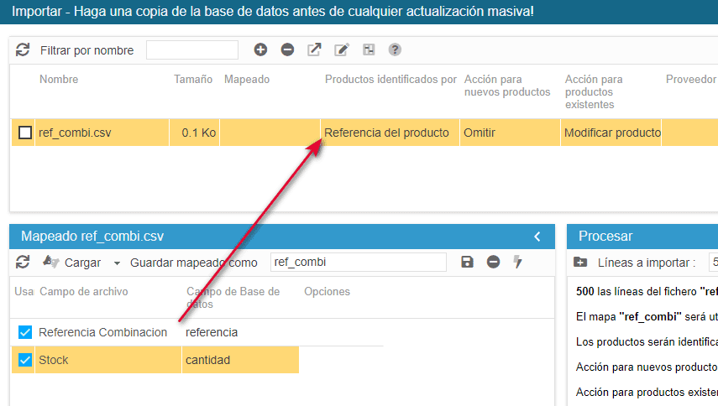Add a new import file
Image resolution: width=718 pixels, height=406 pixels.
click(260, 50)
